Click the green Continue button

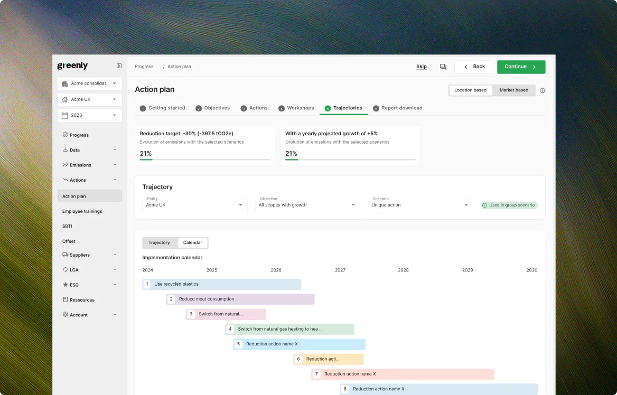click(x=521, y=67)
